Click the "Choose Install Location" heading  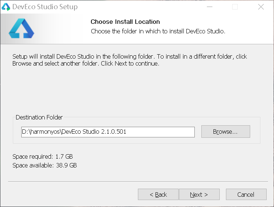(125, 22)
